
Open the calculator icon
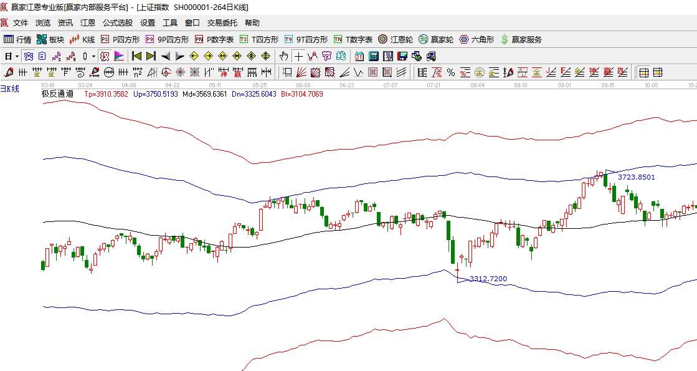coord(373,56)
